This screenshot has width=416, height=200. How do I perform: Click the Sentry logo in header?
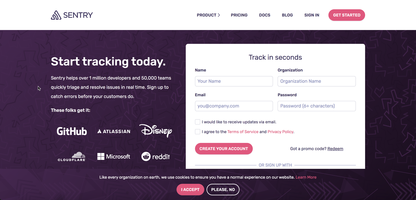pyautogui.click(x=72, y=15)
